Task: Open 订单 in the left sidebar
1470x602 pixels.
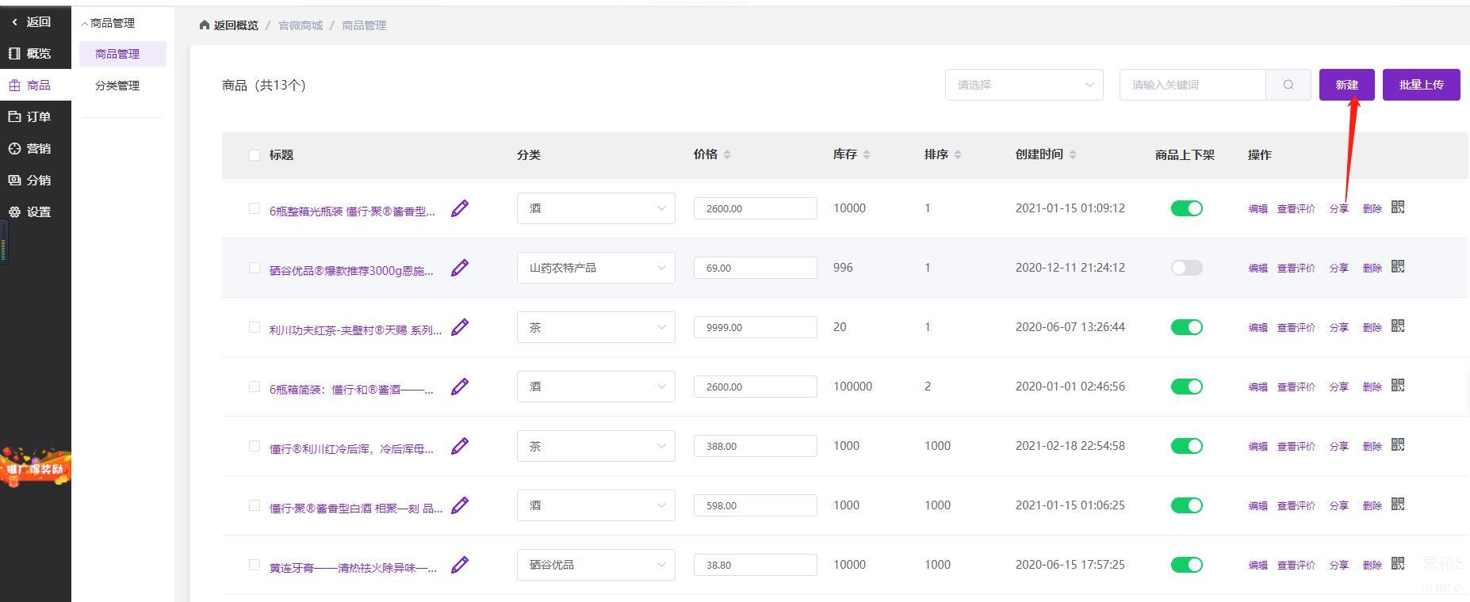Action: coord(37,116)
